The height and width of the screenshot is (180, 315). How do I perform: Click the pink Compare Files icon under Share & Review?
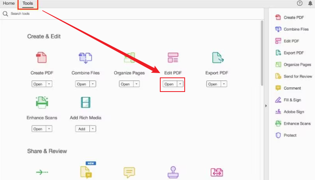217,172
